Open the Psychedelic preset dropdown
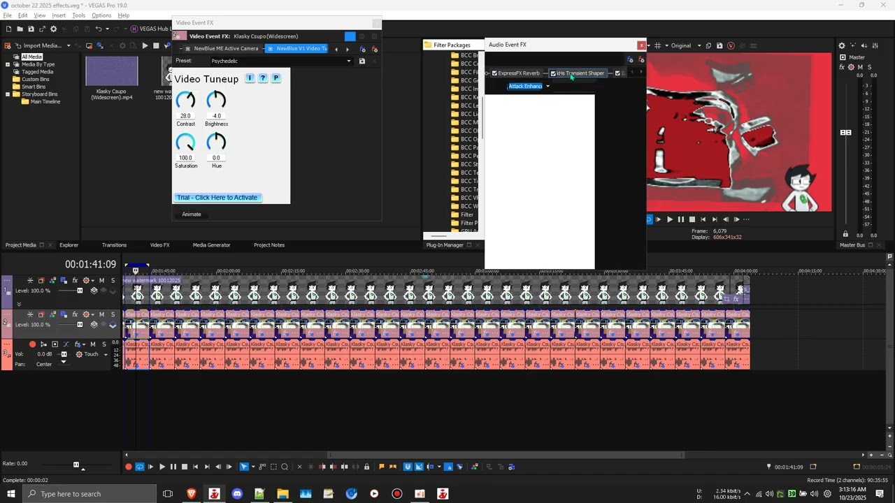Viewport: 895px width, 503px height. (349, 61)
